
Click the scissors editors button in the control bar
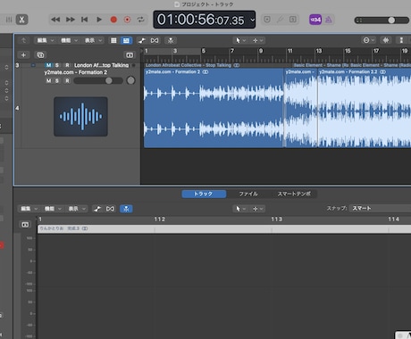pyautogui.click(x=21, y=20)
